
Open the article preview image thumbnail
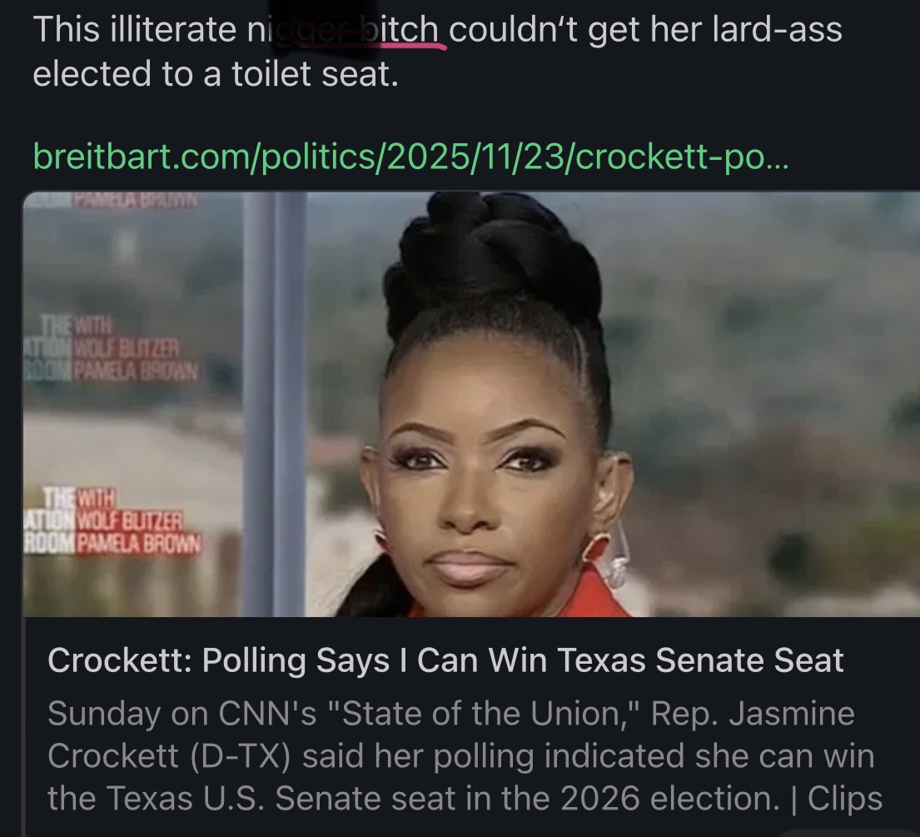coord(471,404)
